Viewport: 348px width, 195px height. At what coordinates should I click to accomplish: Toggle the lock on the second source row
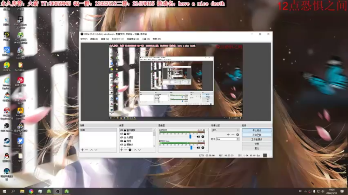tap(125, 134)
